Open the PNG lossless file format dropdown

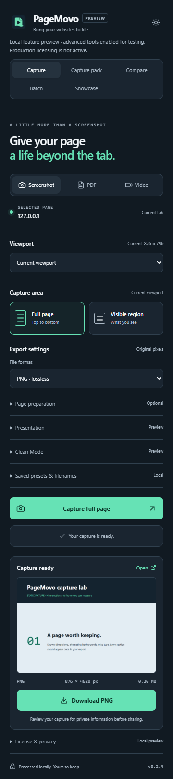[86, 378]
